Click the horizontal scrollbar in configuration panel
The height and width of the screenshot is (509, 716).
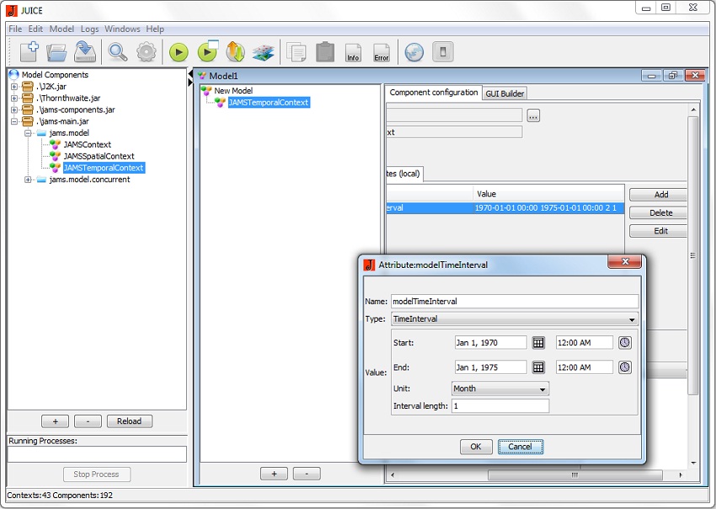click(574, 474)
